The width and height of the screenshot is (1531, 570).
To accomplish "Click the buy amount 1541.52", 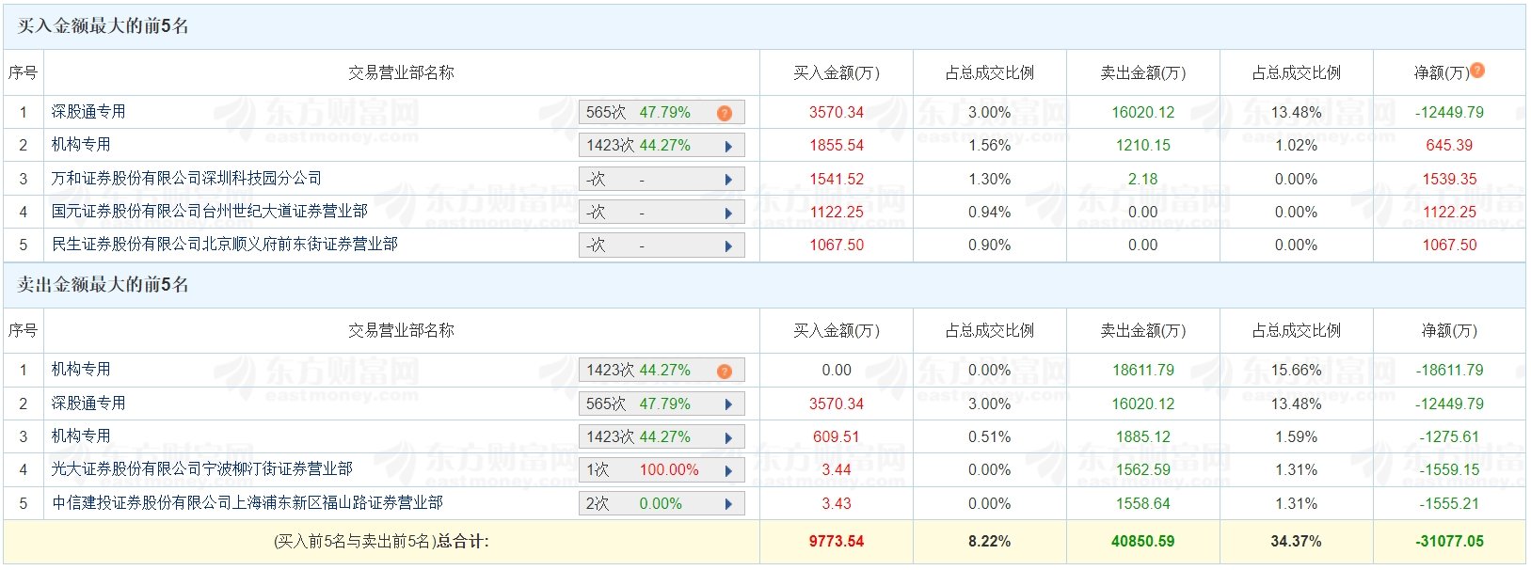I will pos(837,179).
